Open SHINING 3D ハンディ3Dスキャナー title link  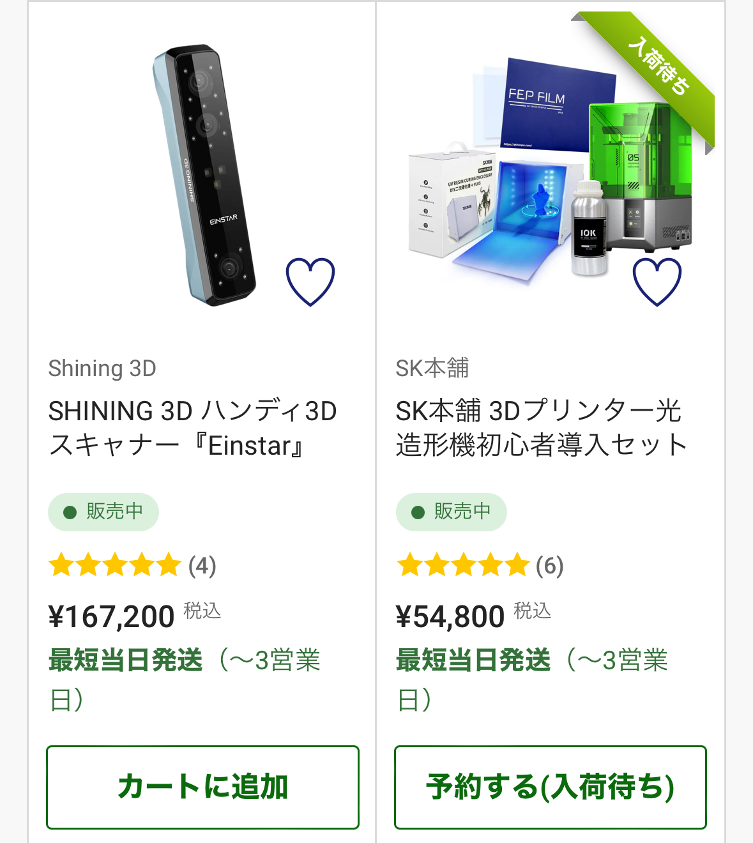click(192, 428)
